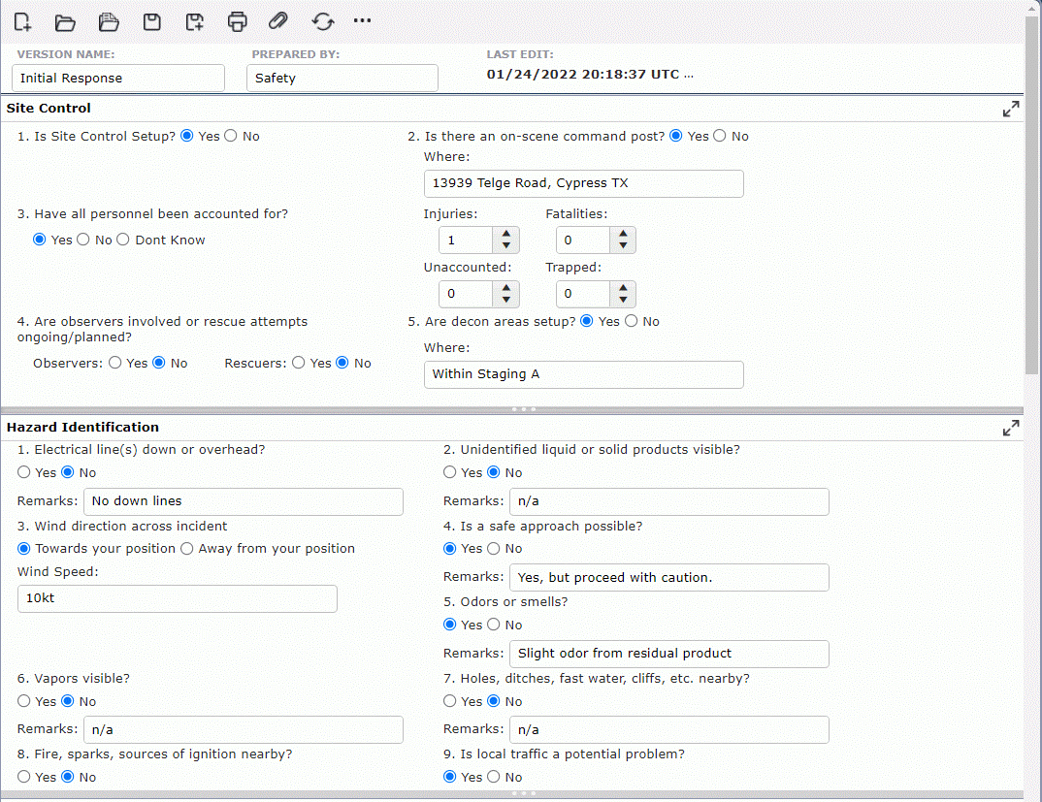The width and height of the screenshot is (1042, 802).
Task: Open Hazard Identification section header
Action: coord(82,427)
